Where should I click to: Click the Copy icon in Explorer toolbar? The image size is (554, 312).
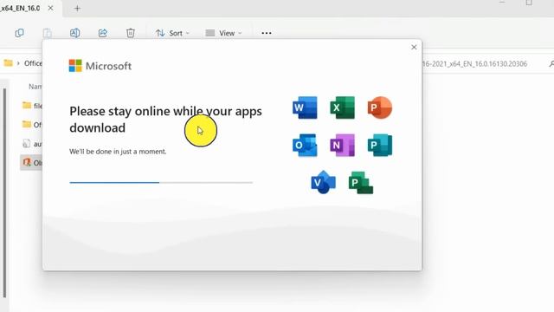pyautogui.click(x=19, y=33)
